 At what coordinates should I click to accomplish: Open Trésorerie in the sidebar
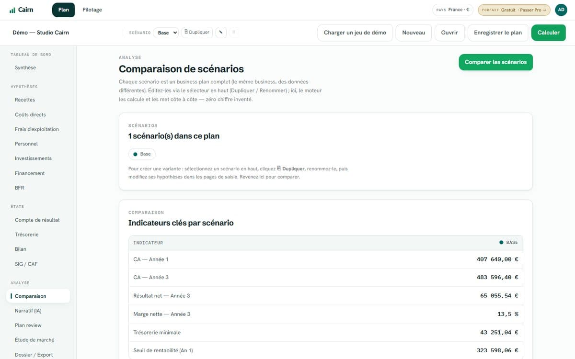(38, 235)
